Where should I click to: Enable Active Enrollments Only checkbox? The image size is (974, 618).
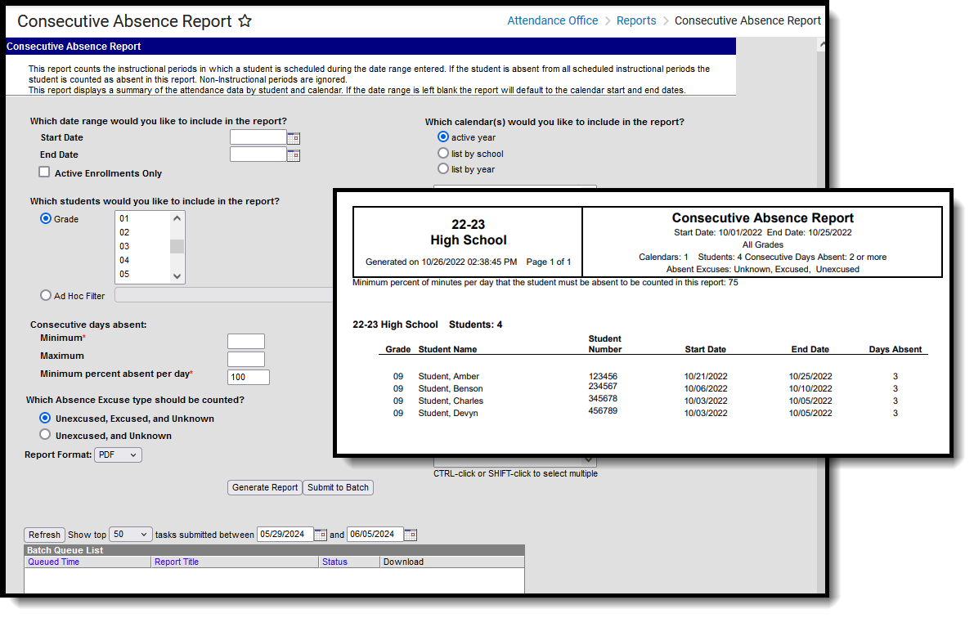44,172
